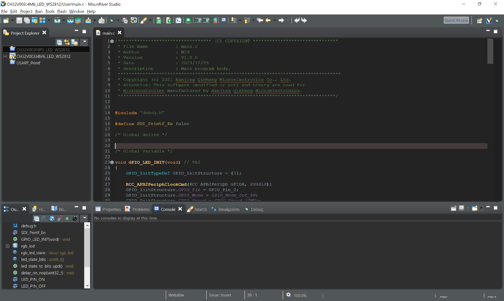504x301 pixels.
Task: Click the Debug bug icon in toolbar
Action: 112,20
